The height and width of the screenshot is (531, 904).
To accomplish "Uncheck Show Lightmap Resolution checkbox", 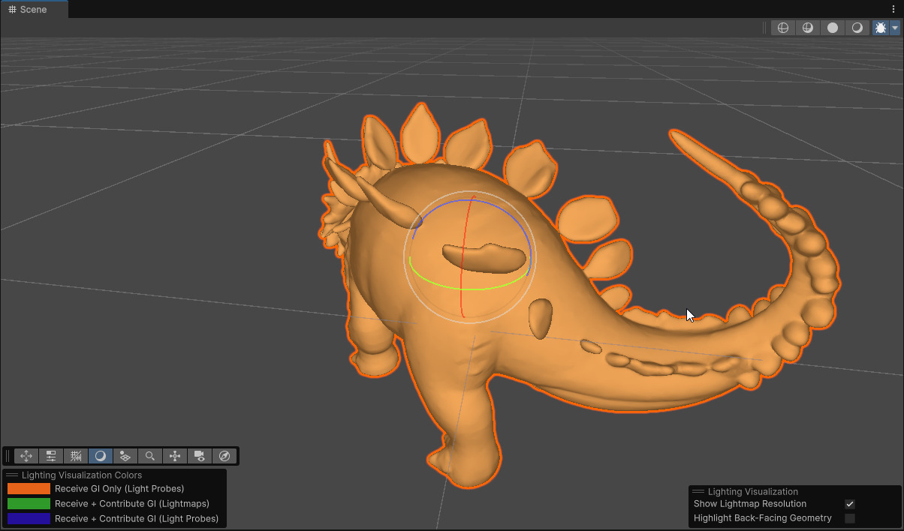I will pyautogui.click(x=850, y=504).
